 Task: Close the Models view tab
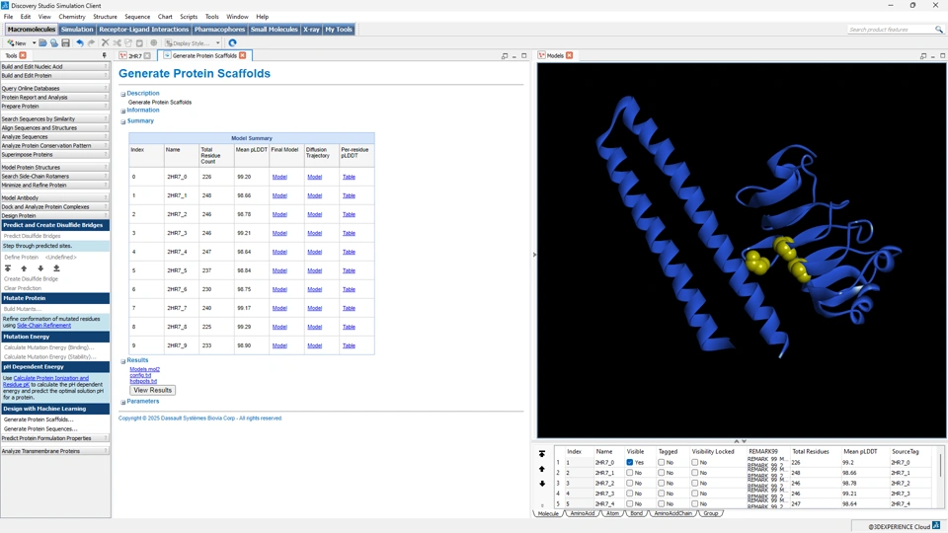coord(569,55)
